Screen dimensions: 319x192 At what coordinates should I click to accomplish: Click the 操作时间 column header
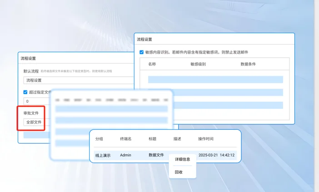click(x=206, y=139)
